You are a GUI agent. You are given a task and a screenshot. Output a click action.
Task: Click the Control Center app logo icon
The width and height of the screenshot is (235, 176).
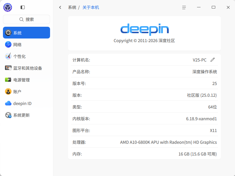coord(8,7)
